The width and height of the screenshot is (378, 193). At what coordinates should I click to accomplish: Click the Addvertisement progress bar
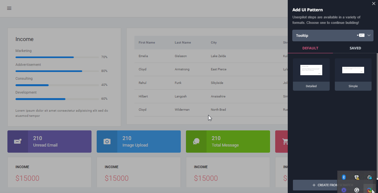point(57,71)
